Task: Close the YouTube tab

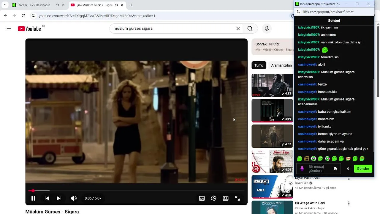Action: pyautogui.click(x=122, y=5)
